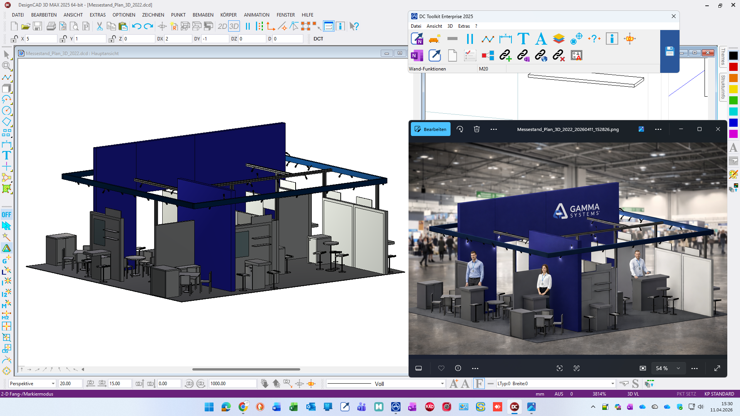Open the Perspektive view dropdown
This screenshot has width=740, height=416.
53,384
